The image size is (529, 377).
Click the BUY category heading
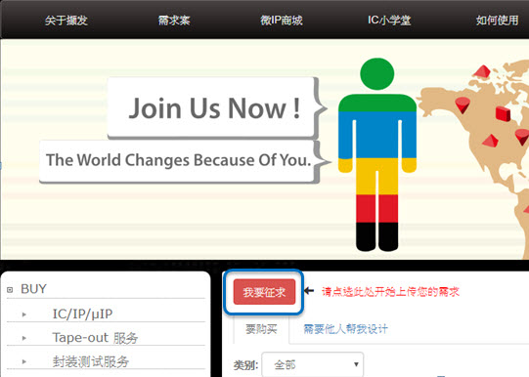pos(33,289)
